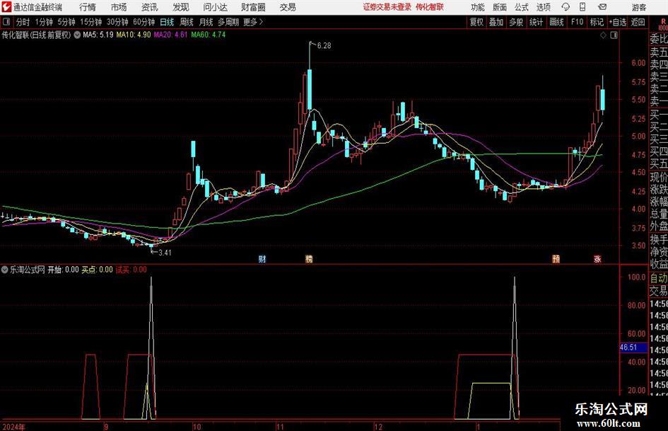
Task: Click the 开始: 0.00 indicator value
Action: pyautogui.click(x=63, y=270)
